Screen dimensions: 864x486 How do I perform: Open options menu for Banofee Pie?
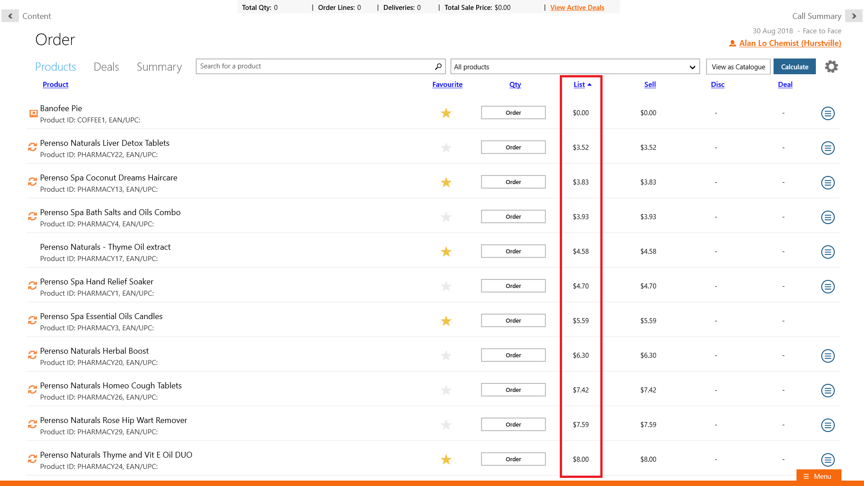[x=828, y=113]
